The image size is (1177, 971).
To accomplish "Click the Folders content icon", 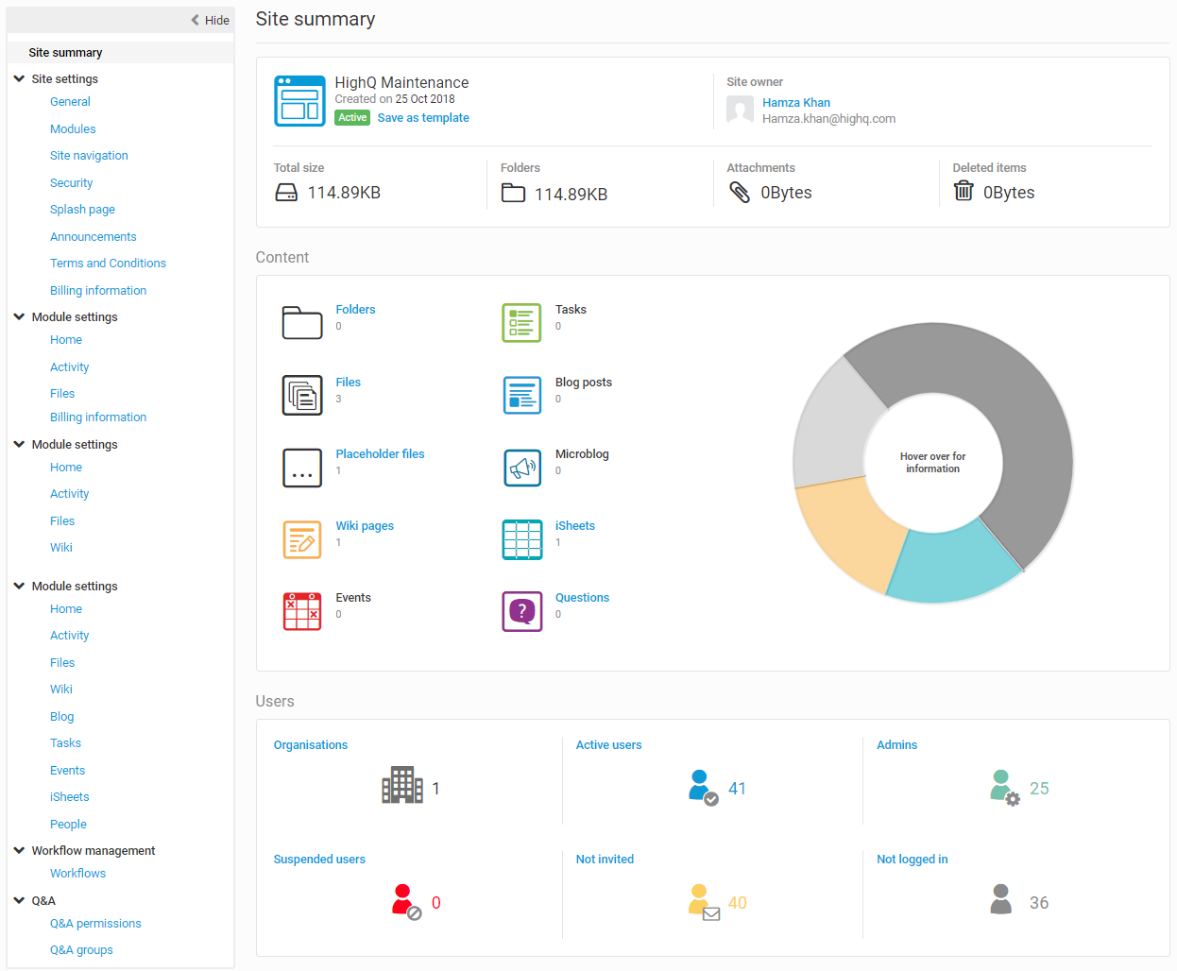I will (x=302, y=322).
